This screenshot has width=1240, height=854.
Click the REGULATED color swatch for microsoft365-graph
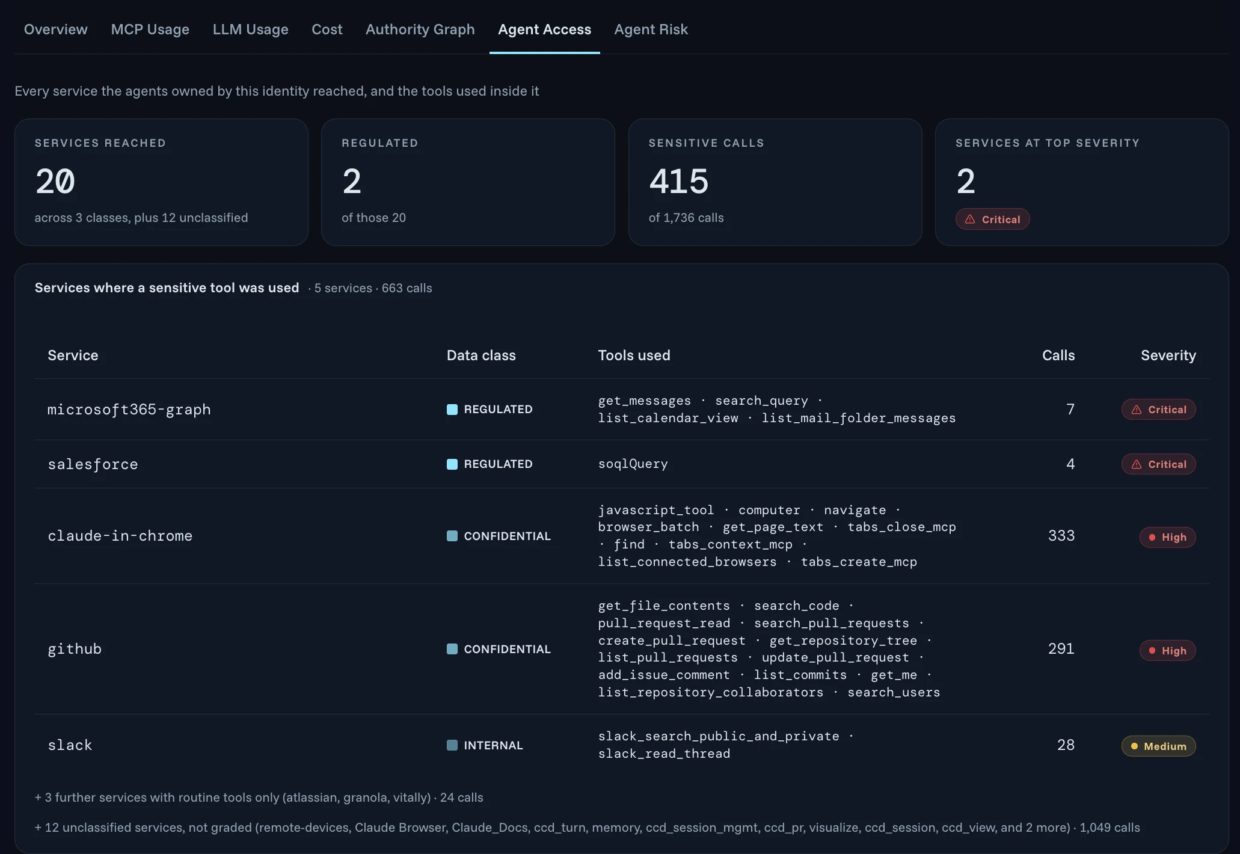(452, 410)
